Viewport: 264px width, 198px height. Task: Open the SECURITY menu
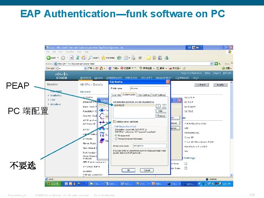pos(146,78)
